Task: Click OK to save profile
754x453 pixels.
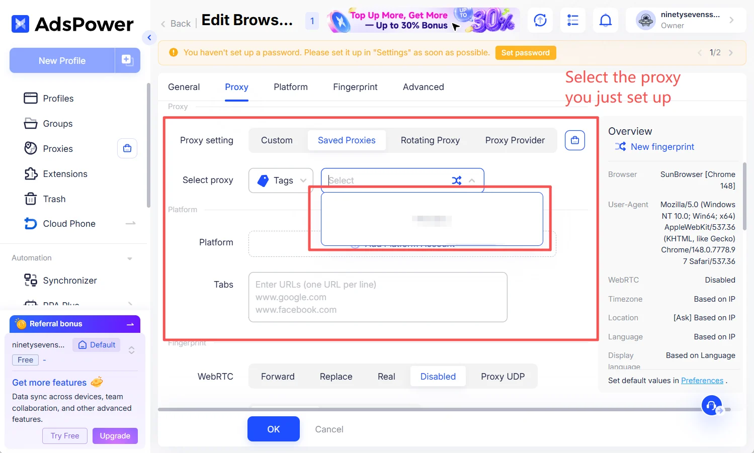Action: click(274, 429)
